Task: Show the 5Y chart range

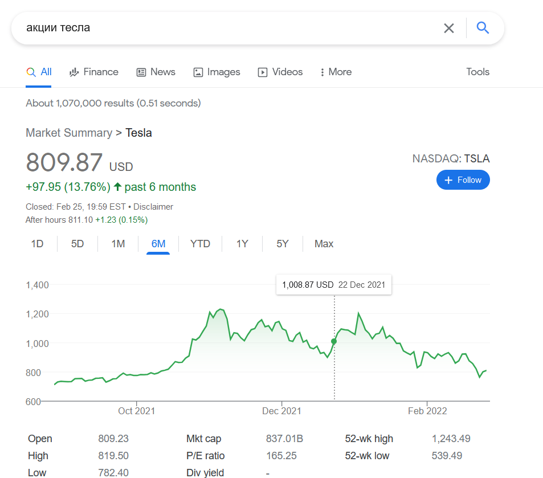Action: pos(283,244)
